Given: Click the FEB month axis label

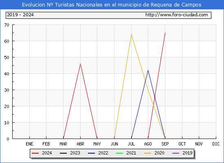Looking at the screenshot, I should pyautogui.click(x=46, y=144).
